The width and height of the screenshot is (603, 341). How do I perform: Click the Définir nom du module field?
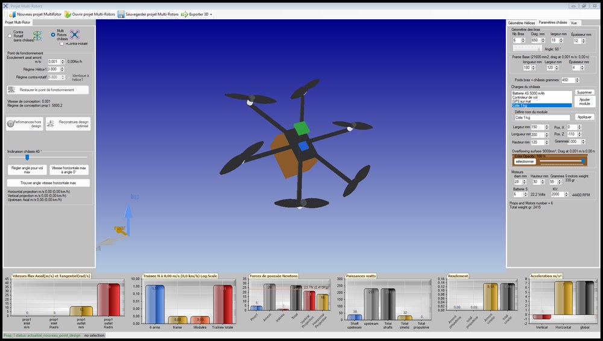pyautogui.click(x=542, y=117)
